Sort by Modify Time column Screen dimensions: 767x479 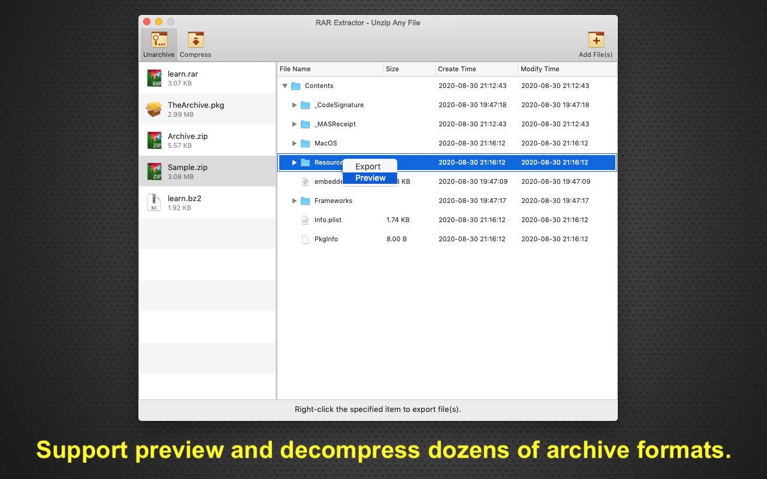pos(567,69)
